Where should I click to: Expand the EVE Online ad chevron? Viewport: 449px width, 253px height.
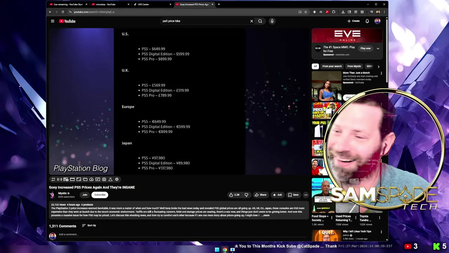378,48
